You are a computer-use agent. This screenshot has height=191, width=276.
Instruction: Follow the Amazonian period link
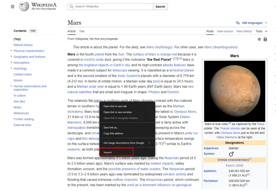point(154,180)
